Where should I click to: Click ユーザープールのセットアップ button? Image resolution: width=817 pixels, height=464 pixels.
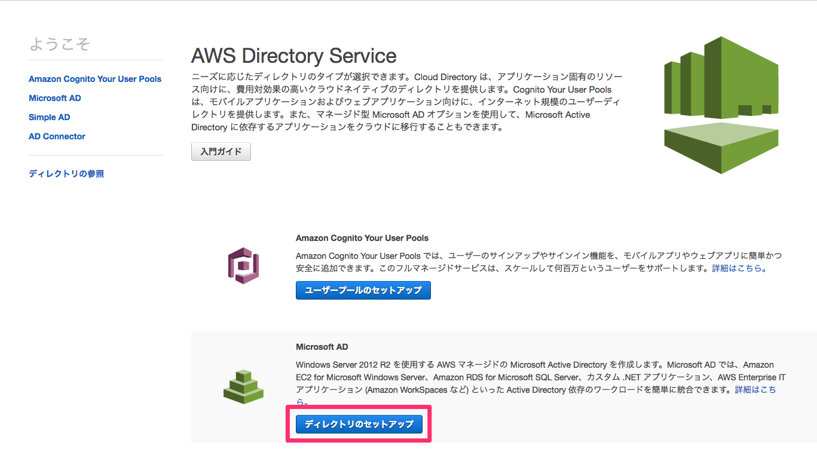[363, 290]
